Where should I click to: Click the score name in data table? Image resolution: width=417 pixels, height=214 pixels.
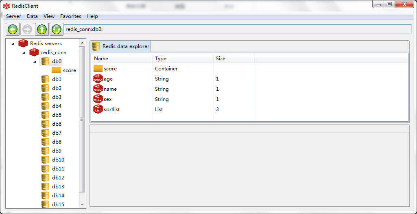click(x=110, y=69)
